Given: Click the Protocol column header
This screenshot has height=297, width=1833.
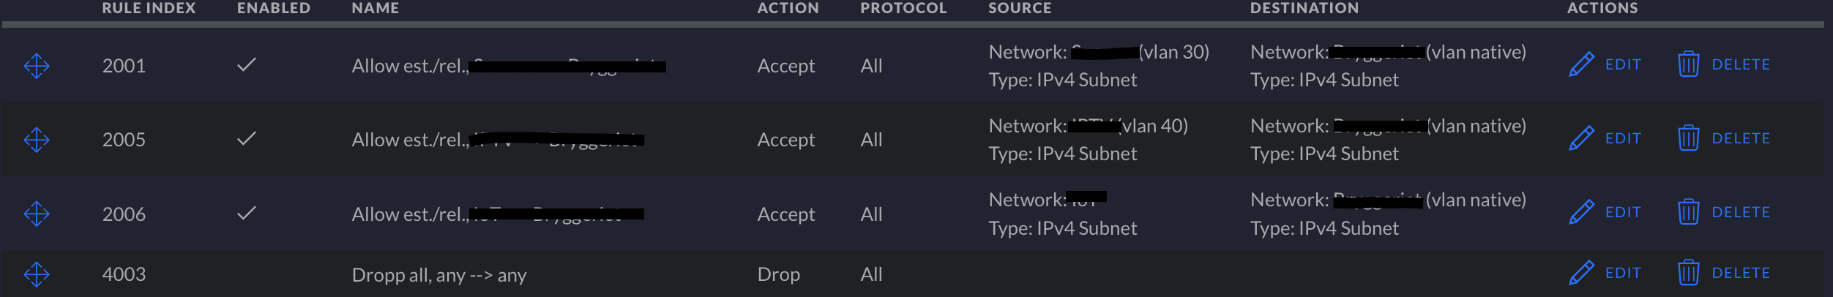Looking at the screenshot, I should pyautogui.click(x=903, y=8).
